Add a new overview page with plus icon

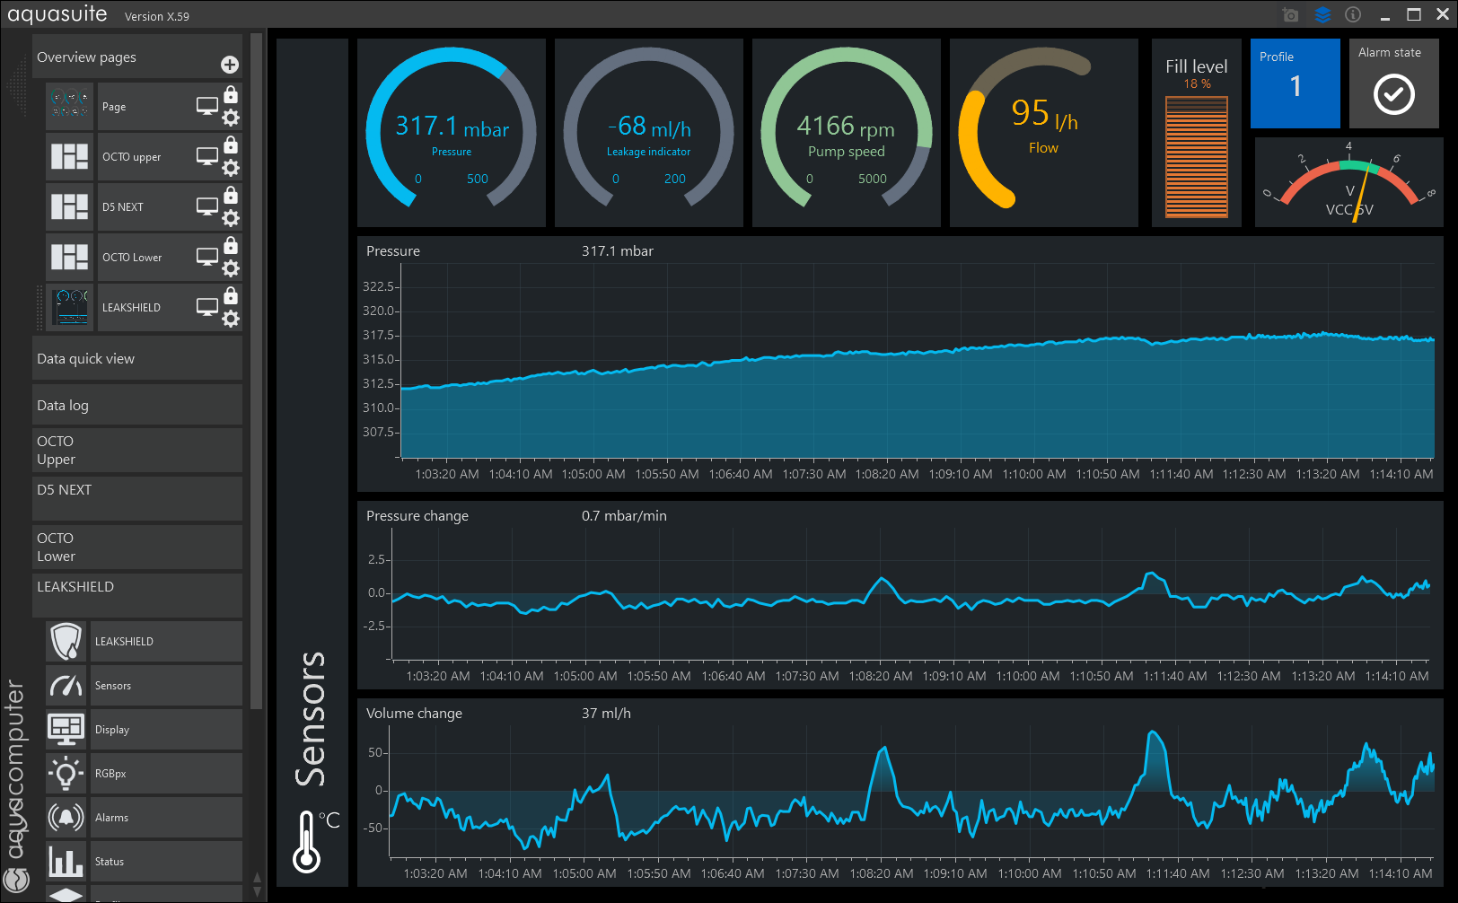[x=230, y=65]
